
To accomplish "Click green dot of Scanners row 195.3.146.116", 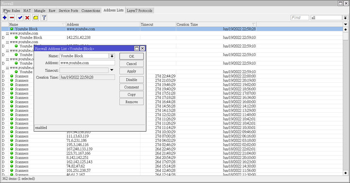I will tap(12, 145).
